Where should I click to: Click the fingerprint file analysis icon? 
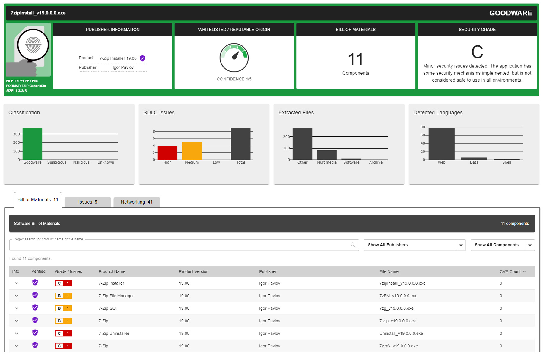pyautogui.click(x=28, y=50)
